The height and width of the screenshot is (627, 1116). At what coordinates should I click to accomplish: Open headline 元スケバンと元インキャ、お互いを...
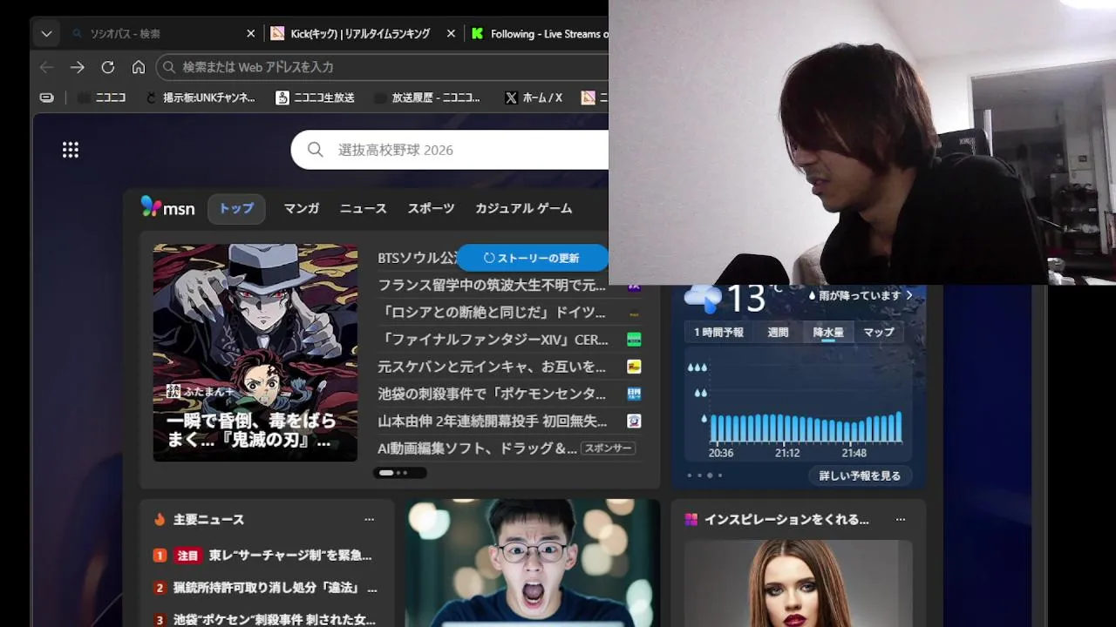[x=492, y=367]
